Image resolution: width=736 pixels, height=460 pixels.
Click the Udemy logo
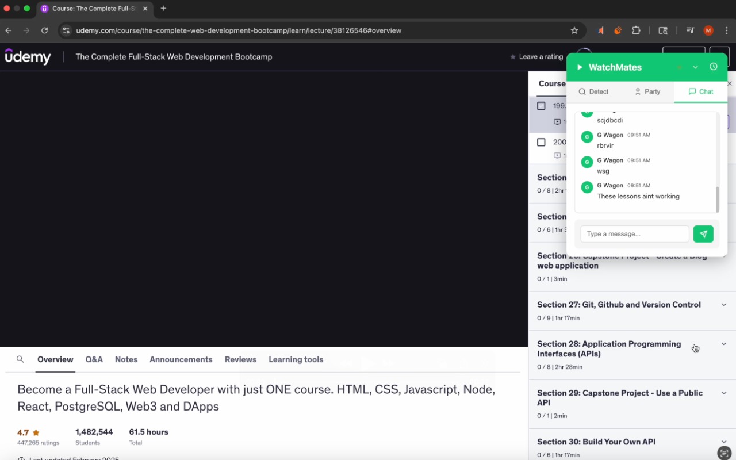tap(28, 57)
